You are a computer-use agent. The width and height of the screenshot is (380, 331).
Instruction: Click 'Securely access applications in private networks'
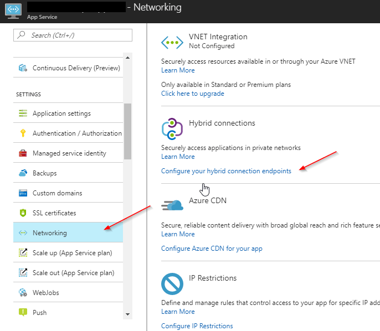coord(230,148)
